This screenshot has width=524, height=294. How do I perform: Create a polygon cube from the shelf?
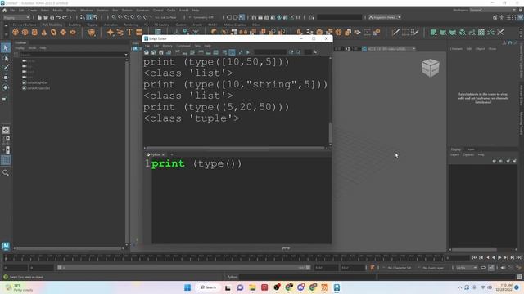[x=25, y=33]
